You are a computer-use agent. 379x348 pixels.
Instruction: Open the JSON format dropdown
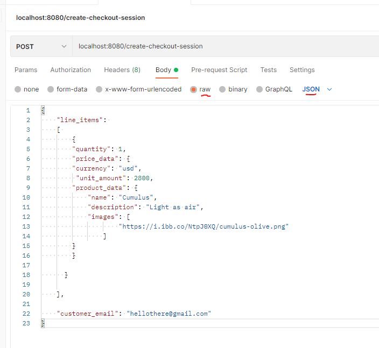[x=317, y=89]
